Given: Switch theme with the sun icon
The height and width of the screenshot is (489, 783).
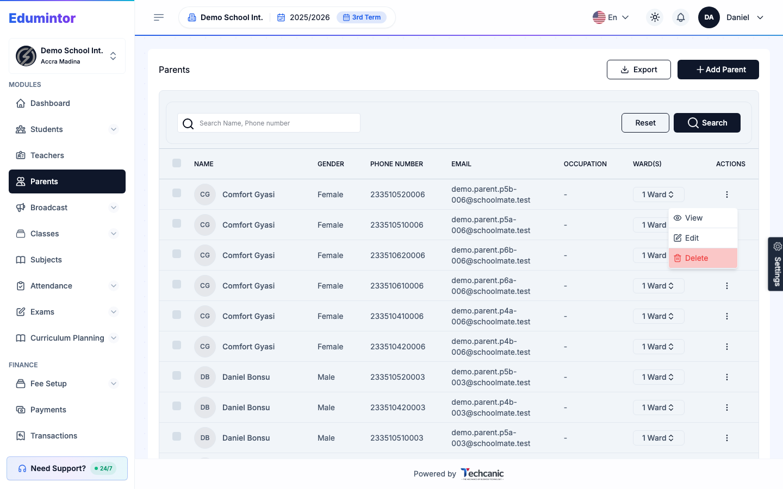Looking at the screenshot, I should click(x=655, y=17).
